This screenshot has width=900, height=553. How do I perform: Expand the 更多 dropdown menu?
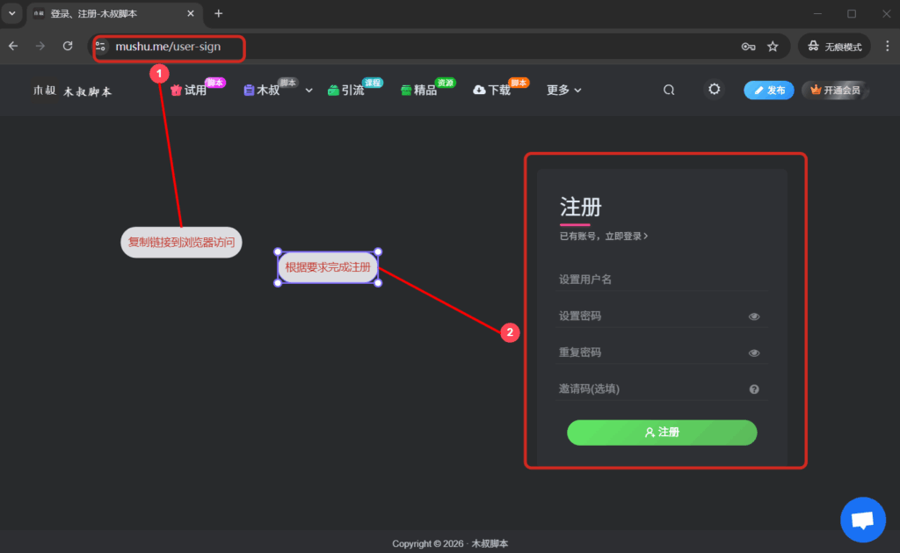[x=563, y=90]
